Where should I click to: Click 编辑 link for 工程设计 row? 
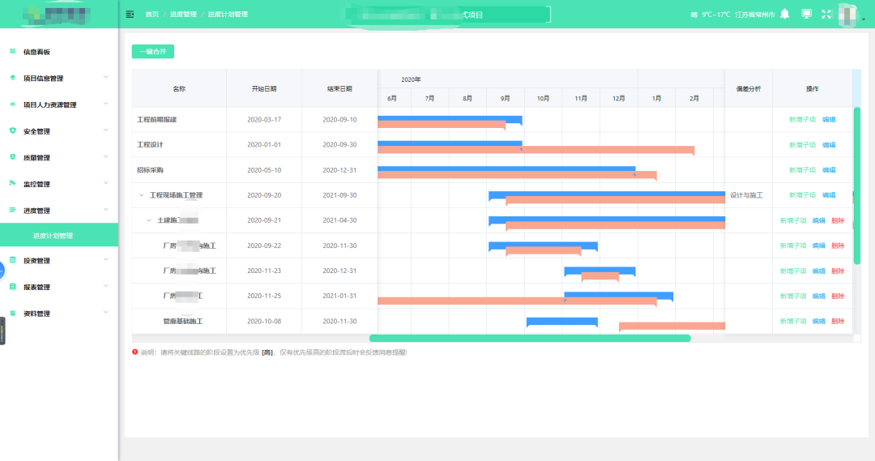(x=829, y=145)
